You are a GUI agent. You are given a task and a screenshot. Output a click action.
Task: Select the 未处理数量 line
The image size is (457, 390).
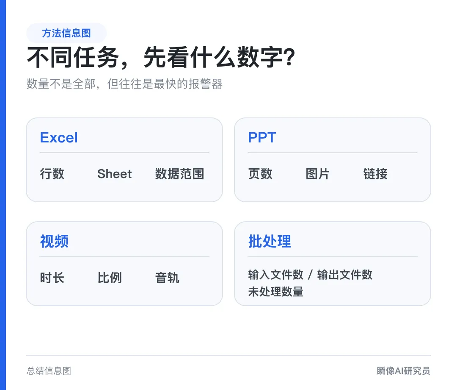[x=276, y=292]
